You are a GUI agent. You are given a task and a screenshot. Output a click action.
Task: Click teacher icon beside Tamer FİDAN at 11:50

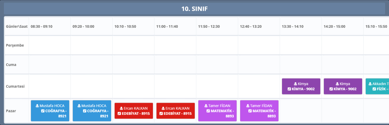pyautogui.click(x=206, y=106)
